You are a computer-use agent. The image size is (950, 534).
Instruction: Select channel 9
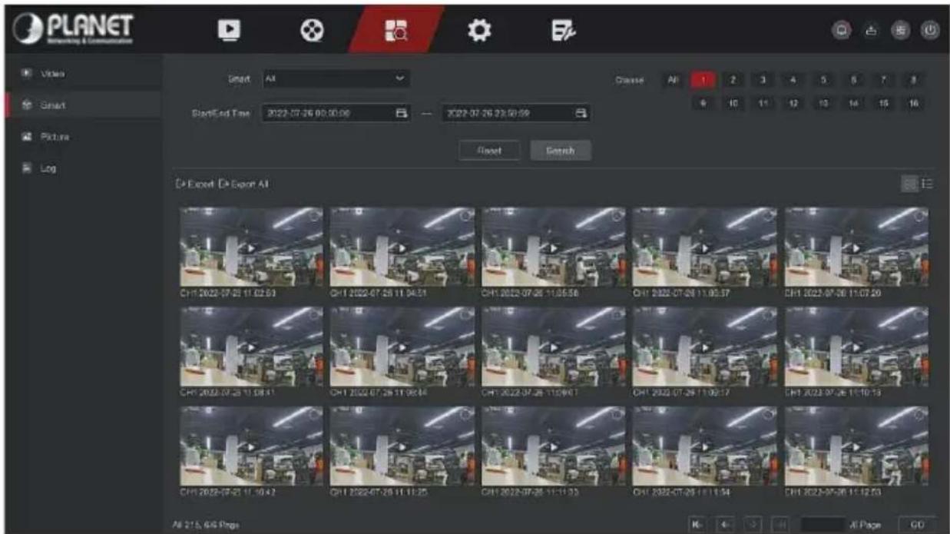(703, 102)
